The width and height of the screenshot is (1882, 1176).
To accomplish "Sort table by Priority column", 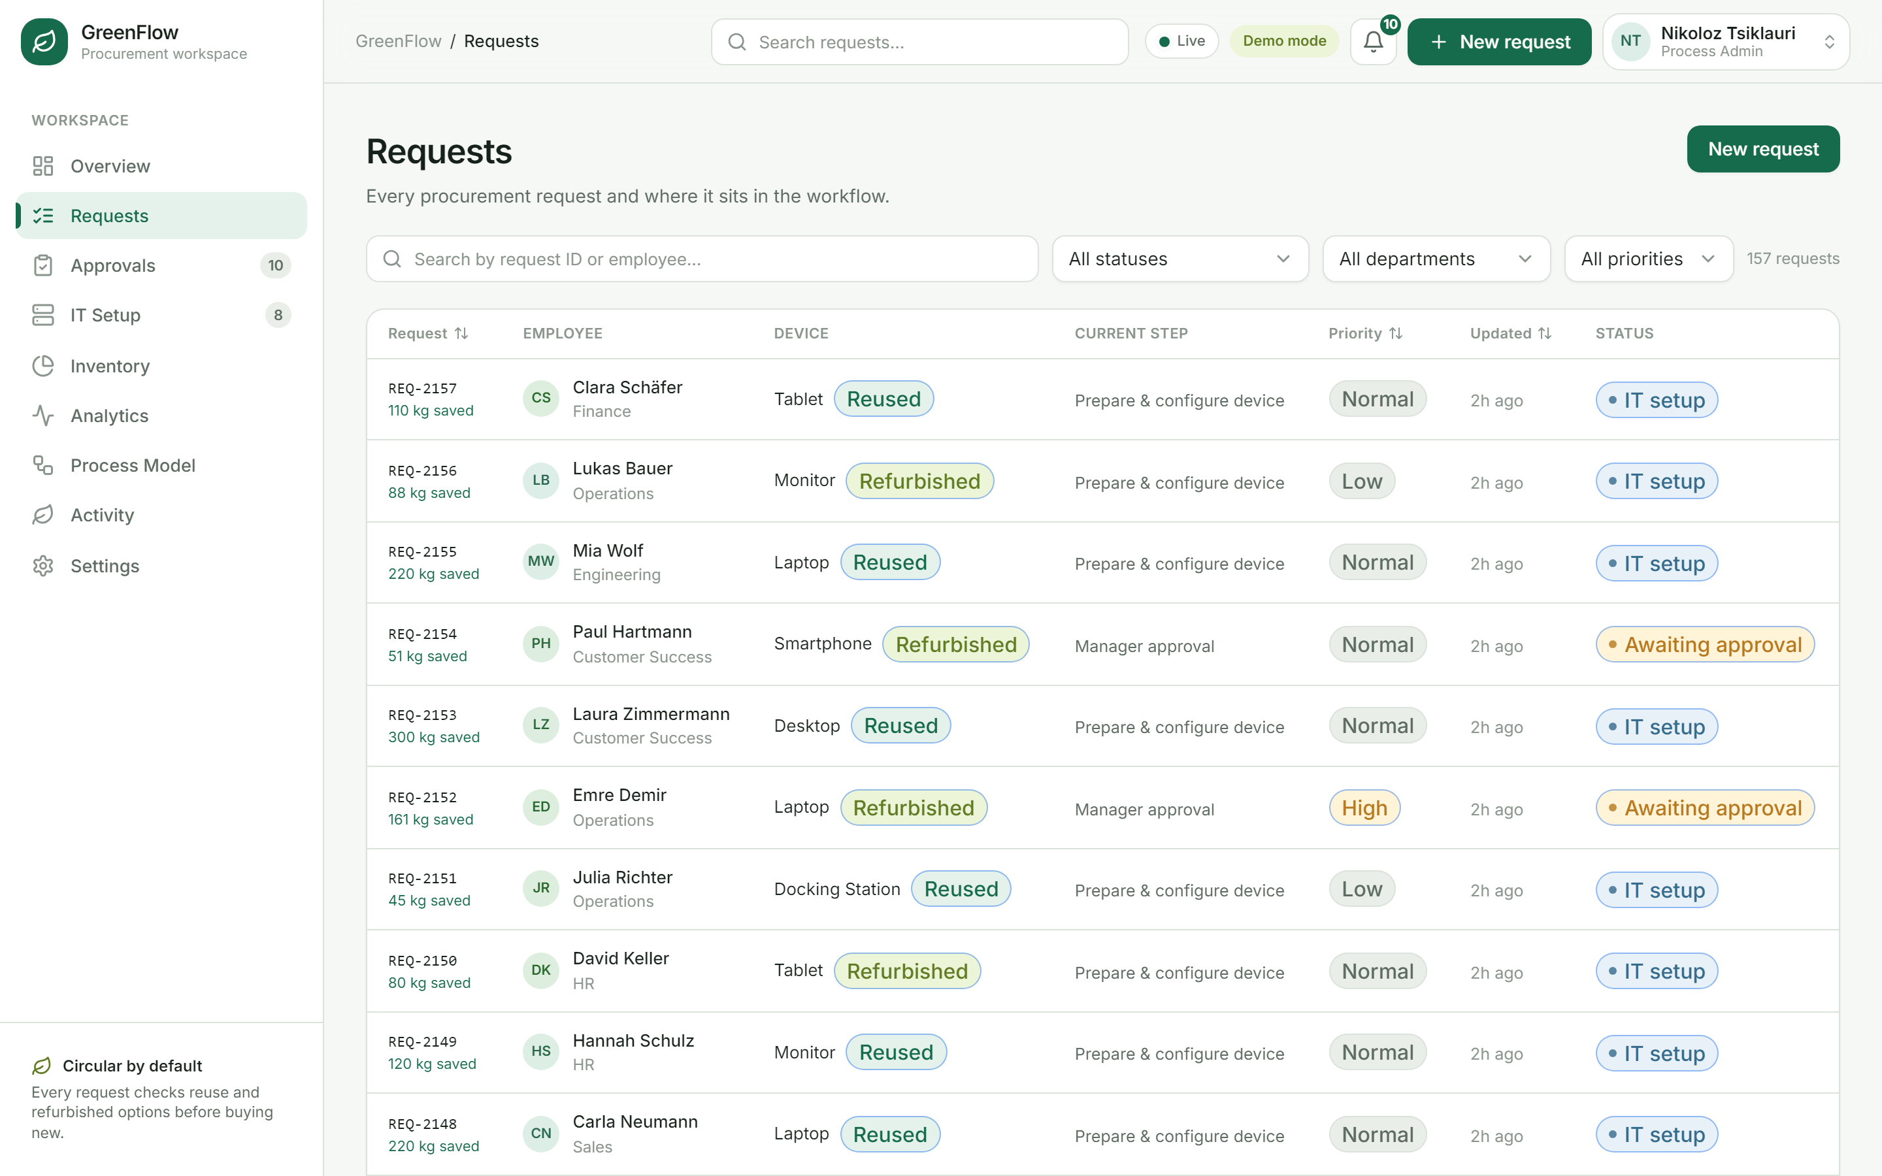I will 1365,333.
